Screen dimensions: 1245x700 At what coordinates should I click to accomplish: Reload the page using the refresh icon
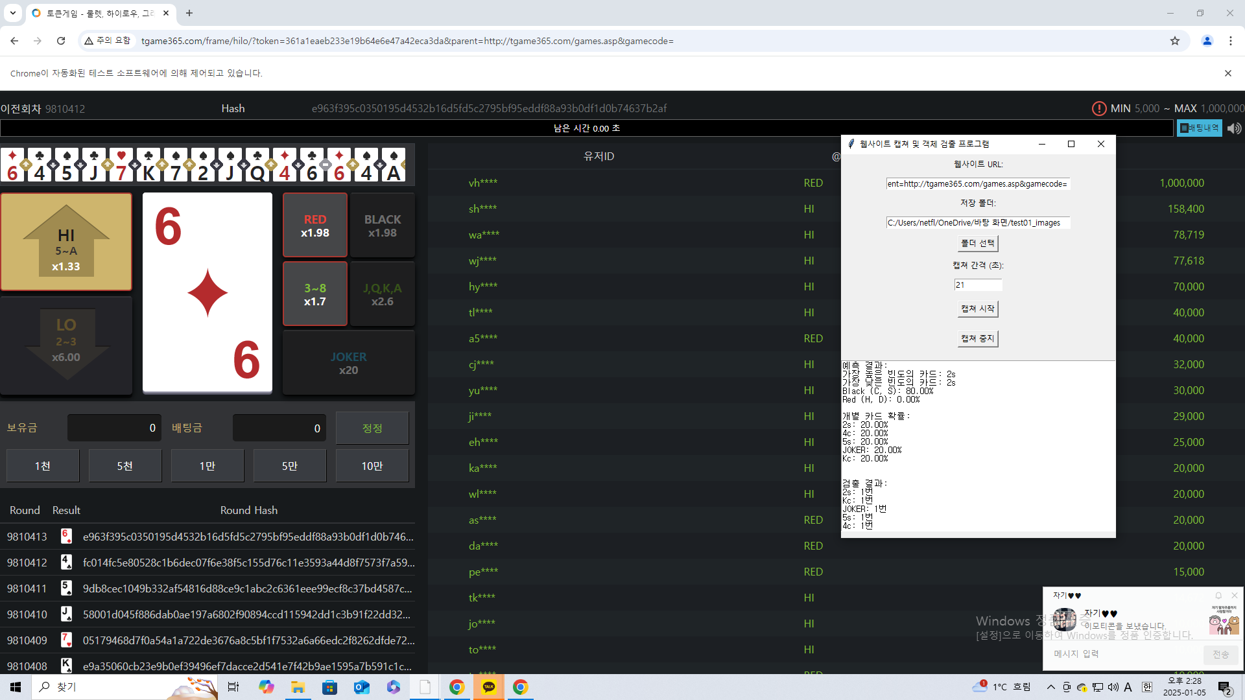tap(61, 41)
